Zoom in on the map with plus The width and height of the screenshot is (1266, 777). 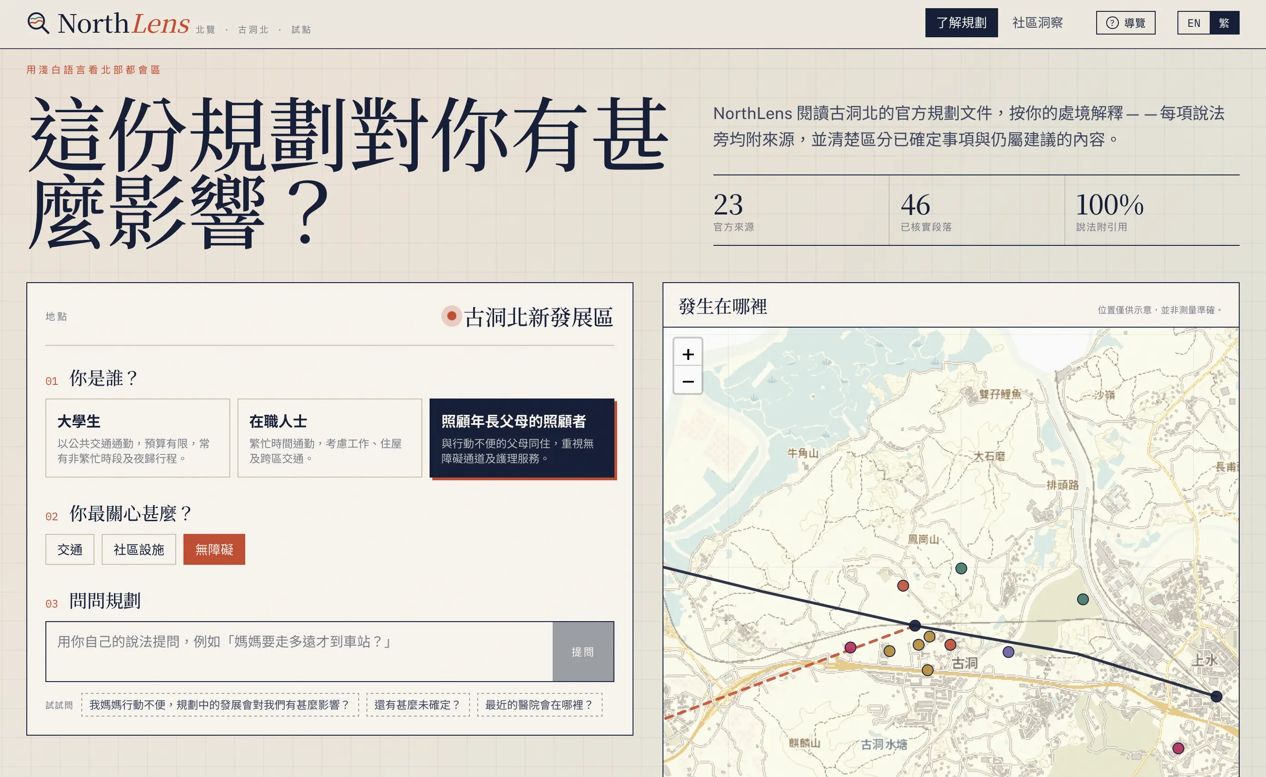tap(687, 354)
